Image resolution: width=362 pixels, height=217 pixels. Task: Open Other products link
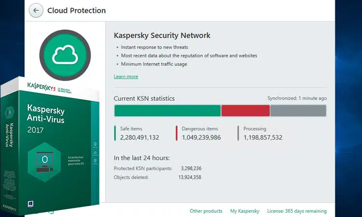[206, 211]
